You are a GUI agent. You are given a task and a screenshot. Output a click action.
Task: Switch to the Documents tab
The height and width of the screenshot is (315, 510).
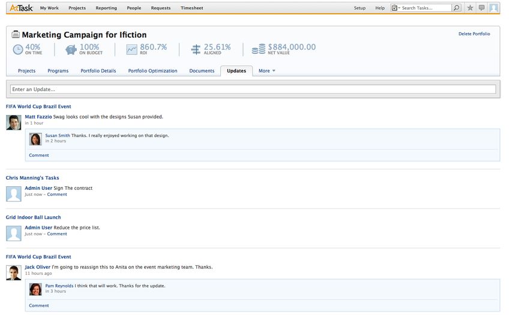(202, 71)
